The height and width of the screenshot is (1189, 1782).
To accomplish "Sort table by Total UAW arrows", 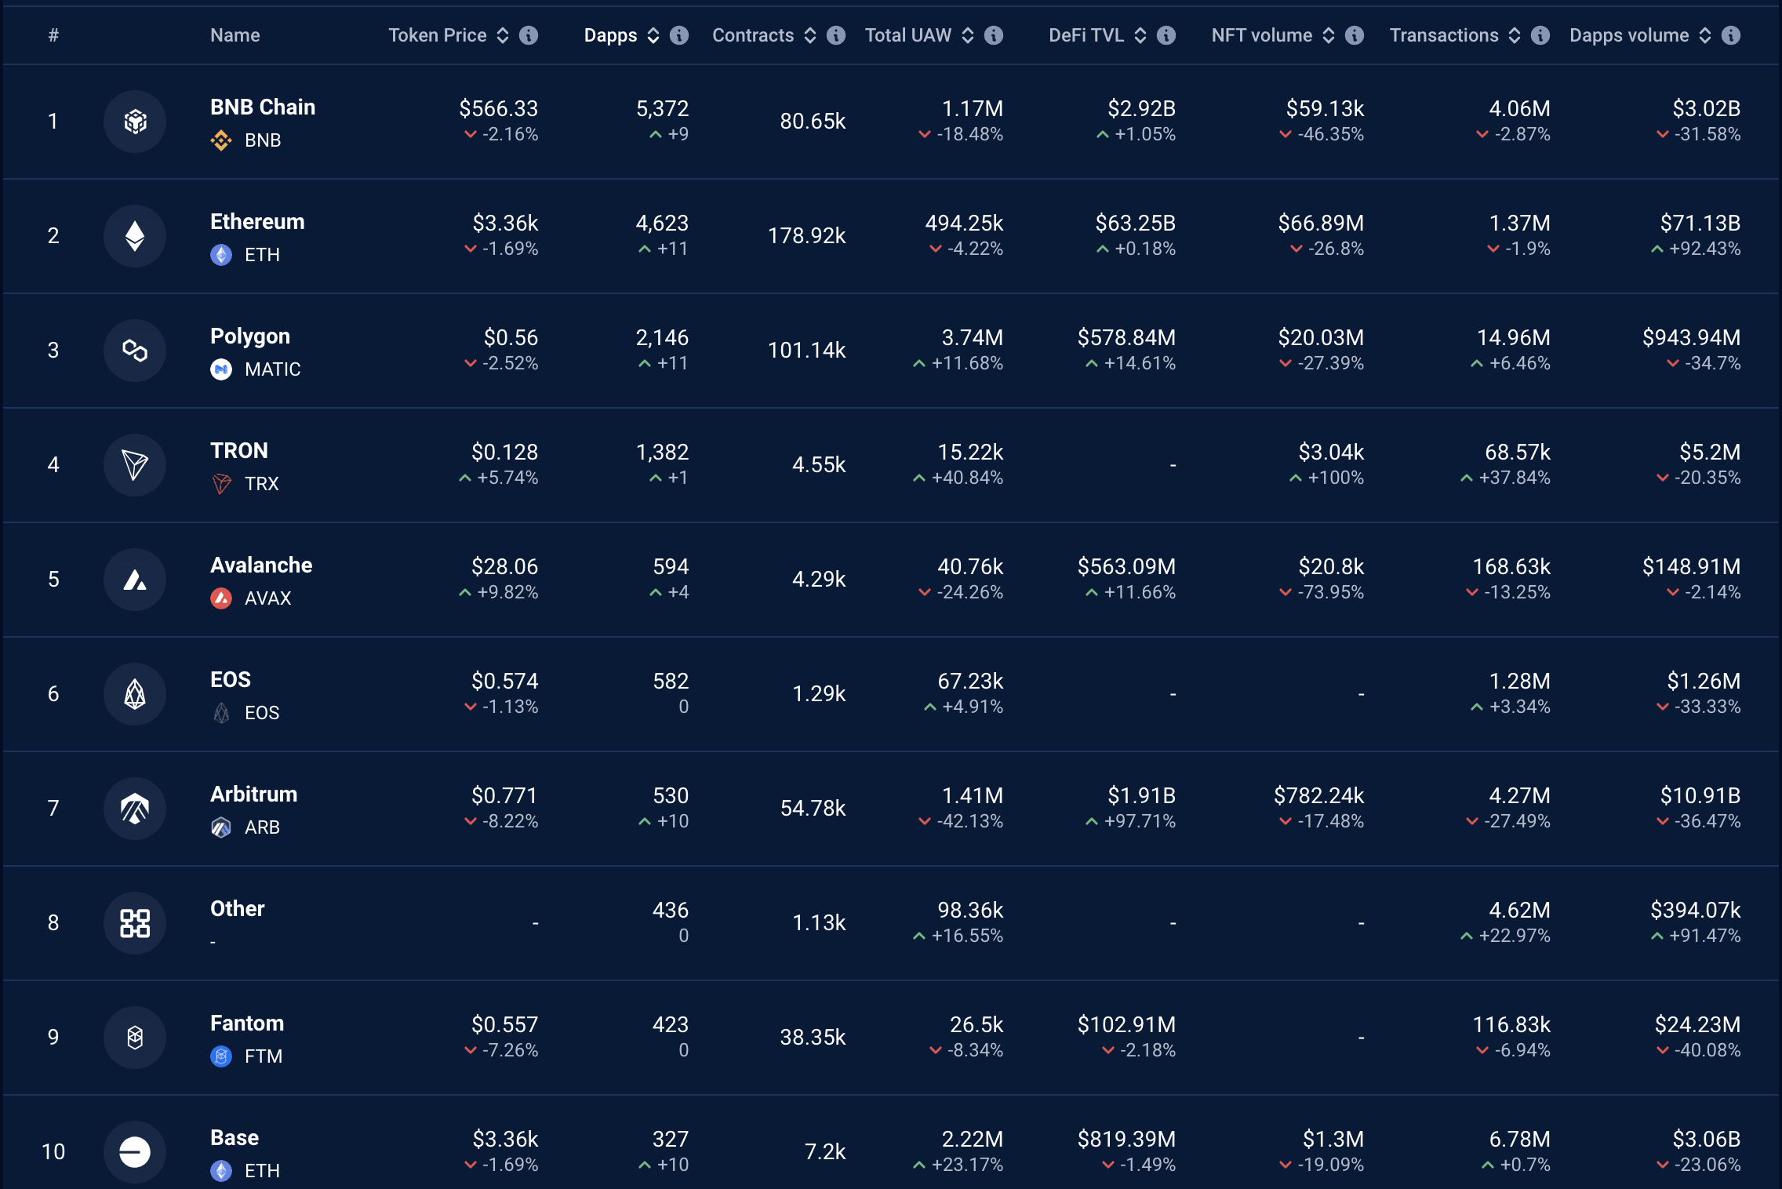I will click(968, 35).
